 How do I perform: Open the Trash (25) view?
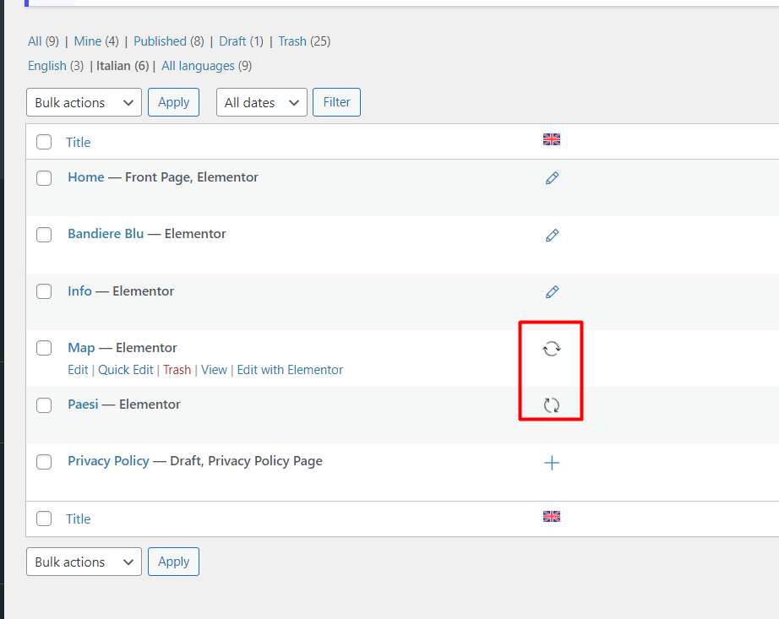pyautogui.click(x=304, y=41)
